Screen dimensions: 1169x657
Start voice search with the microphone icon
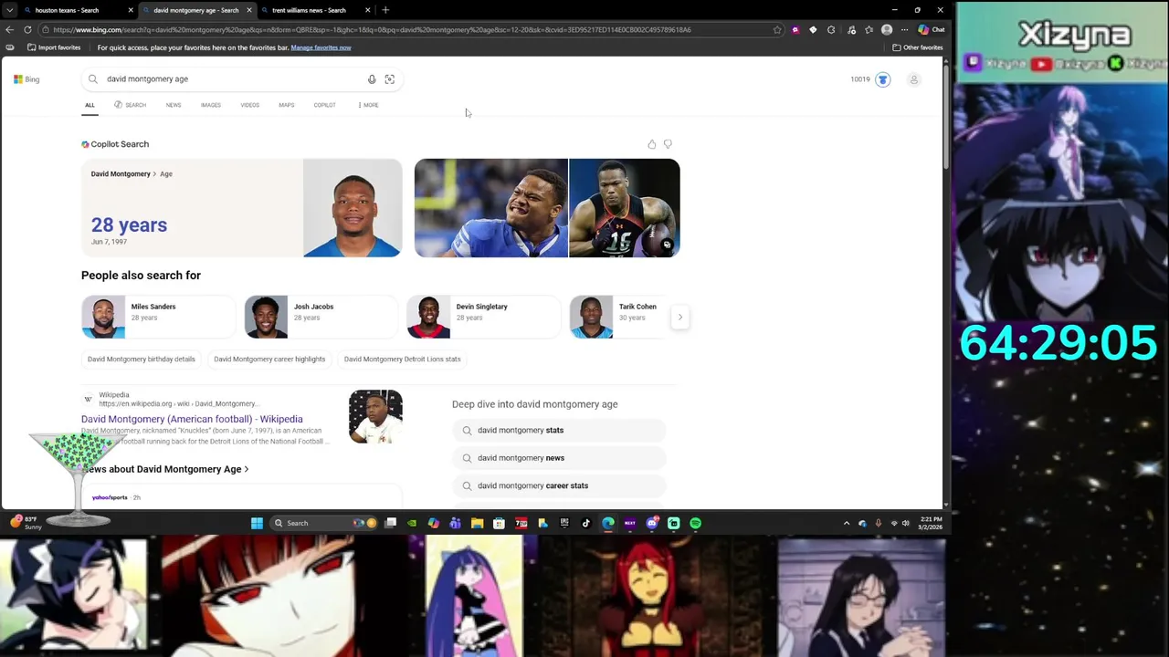[372, 79]
